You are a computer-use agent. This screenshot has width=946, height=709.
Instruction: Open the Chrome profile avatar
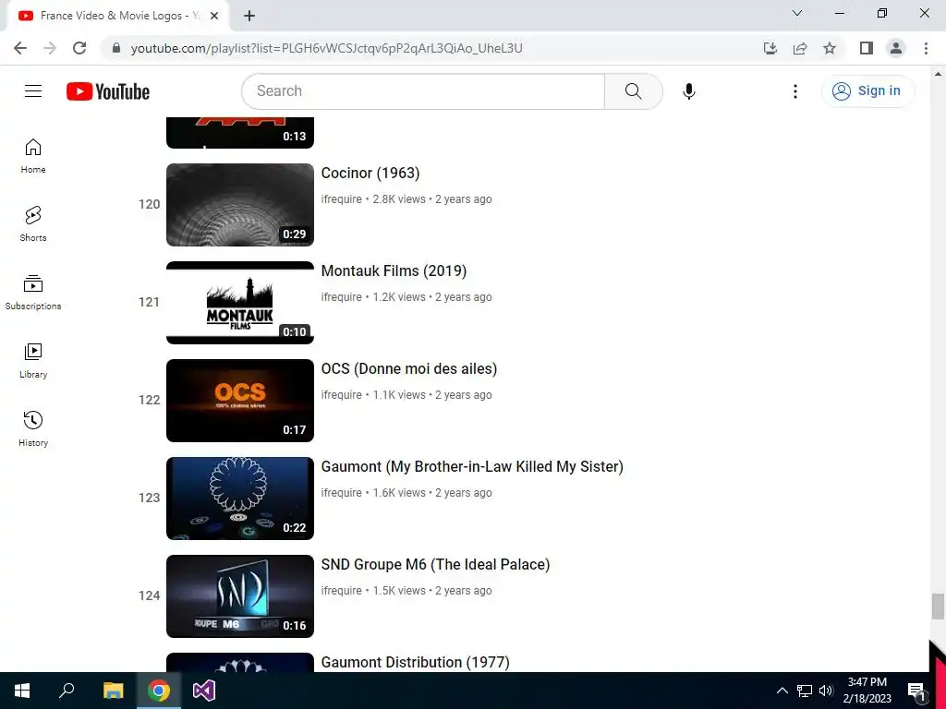(896, 48)
